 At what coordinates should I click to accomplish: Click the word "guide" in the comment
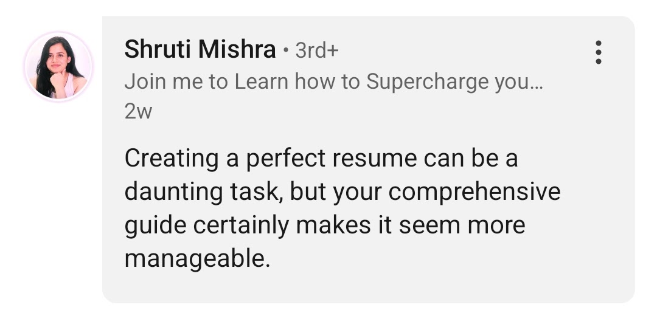click(155, 225)
